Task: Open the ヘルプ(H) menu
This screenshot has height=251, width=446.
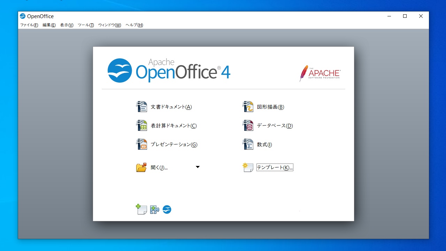Action: pyautogui.click(x=134, y=25)
